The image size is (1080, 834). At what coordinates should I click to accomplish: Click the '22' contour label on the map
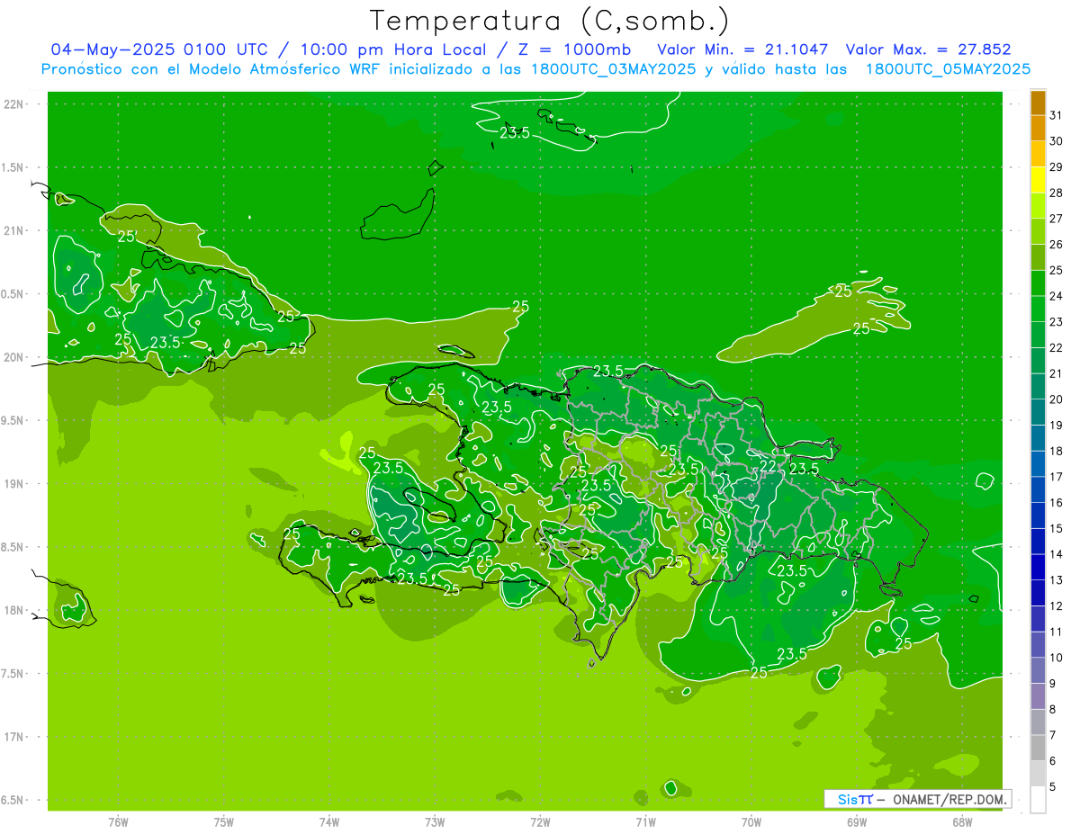pos(768,466)
